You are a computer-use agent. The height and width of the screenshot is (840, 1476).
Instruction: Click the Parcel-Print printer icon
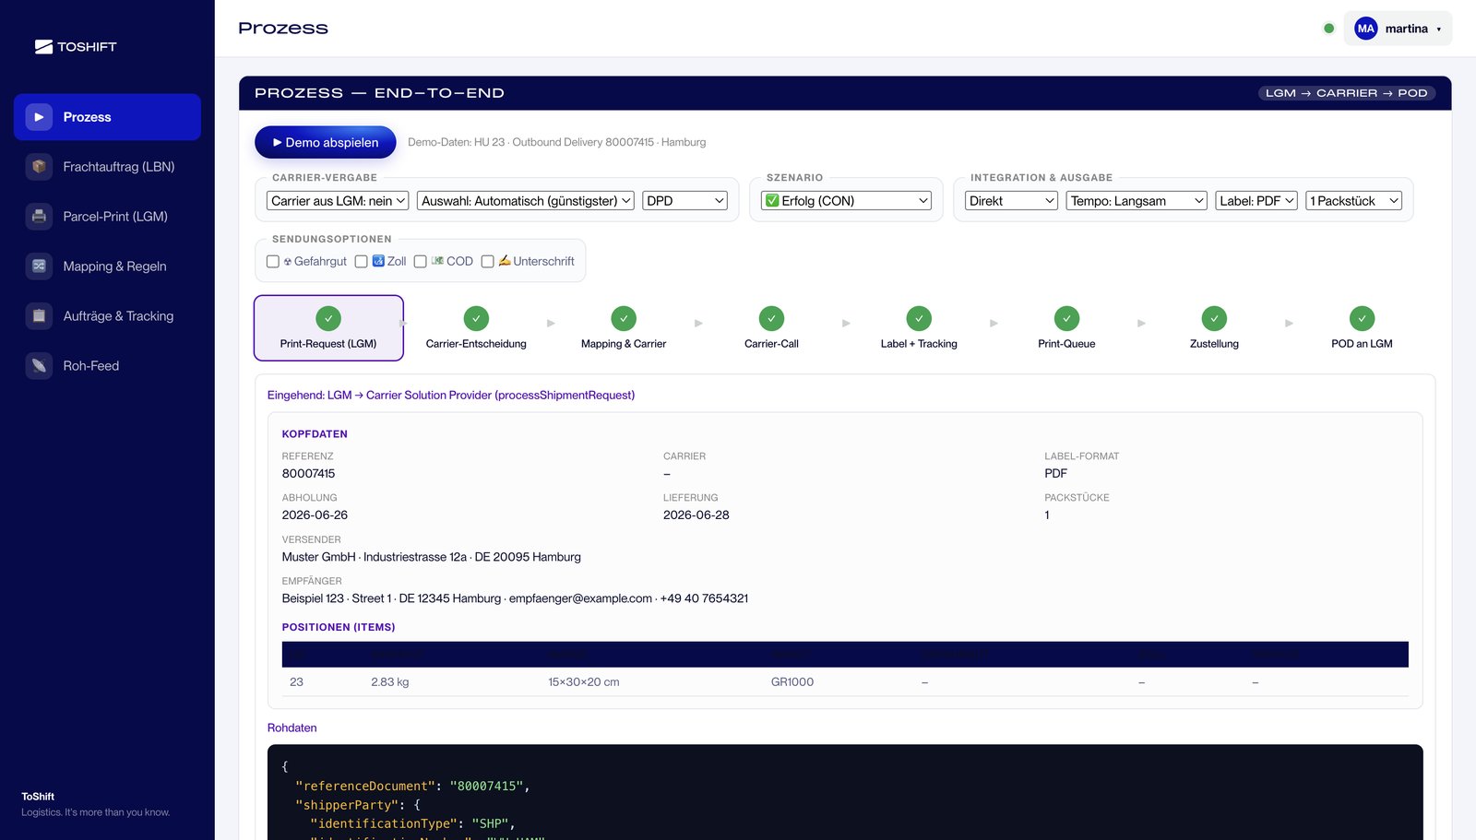(x=39, y=217)
